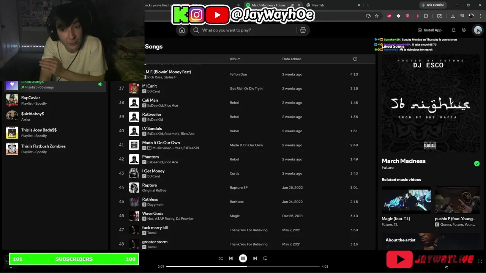The height and width of the screenshot is (273, 486).
Task: Select the Phantom track title
Action: [150, 157]
